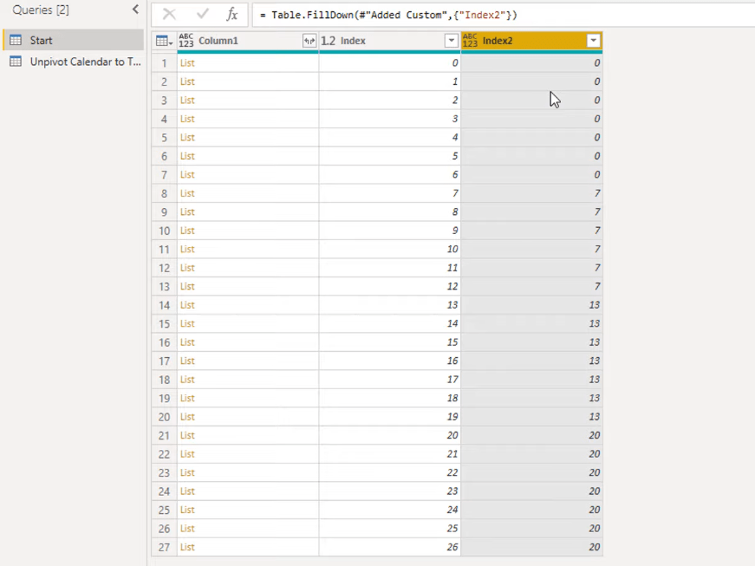755x566 pixels.
Task: Open the List link in row 27
Action: coord(187,547)
